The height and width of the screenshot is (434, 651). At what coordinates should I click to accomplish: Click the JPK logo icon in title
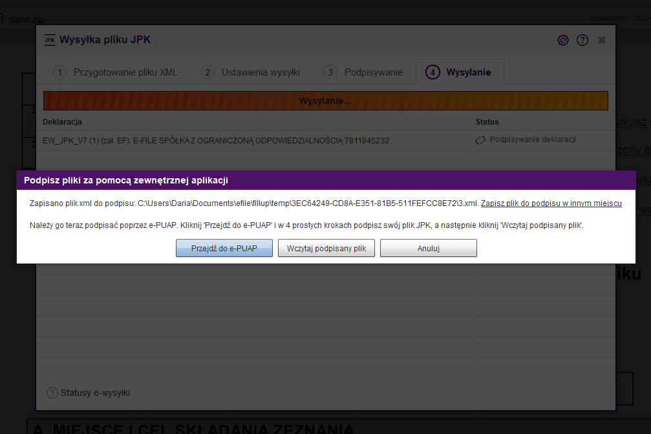tap(50, 40)
